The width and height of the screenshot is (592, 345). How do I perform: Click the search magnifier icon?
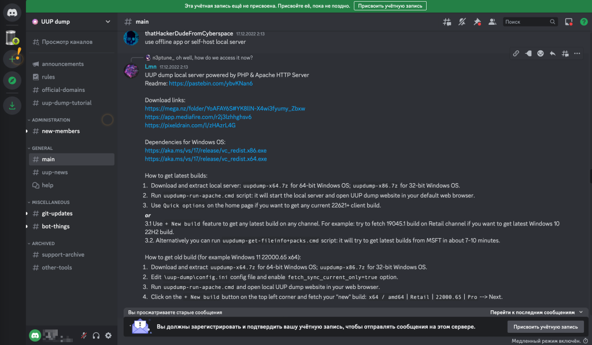[552, 22]
